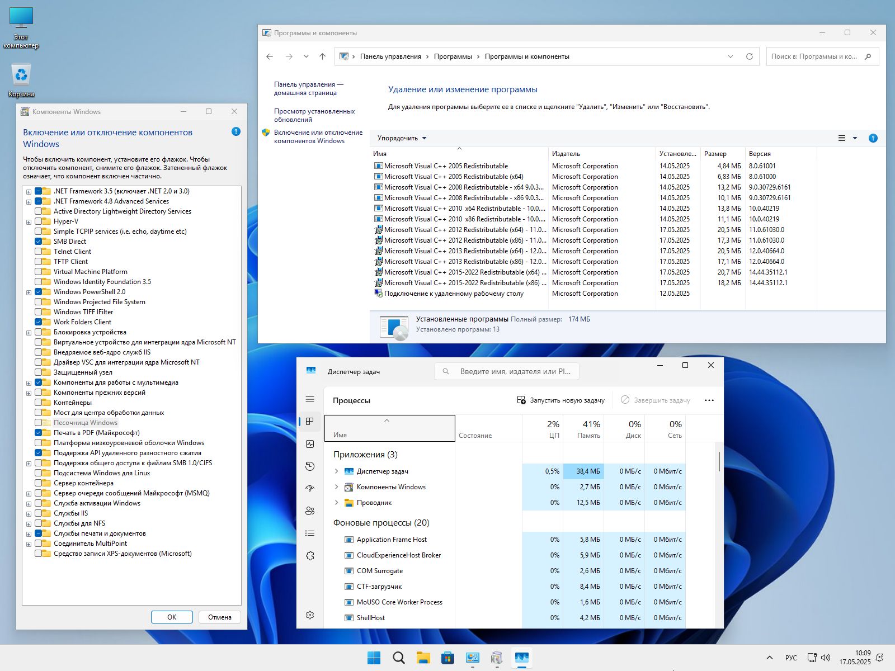Open the Task Manager hamburger navigation menu

pyautogui.click(x=310, y=399)
